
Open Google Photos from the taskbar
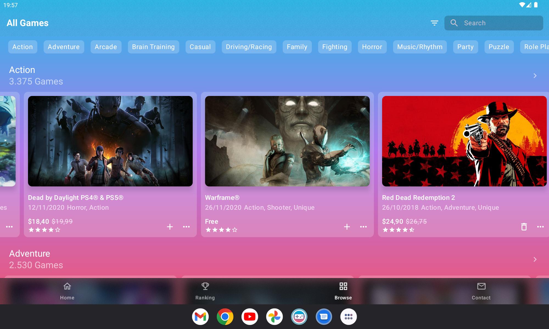pos(274,317)
